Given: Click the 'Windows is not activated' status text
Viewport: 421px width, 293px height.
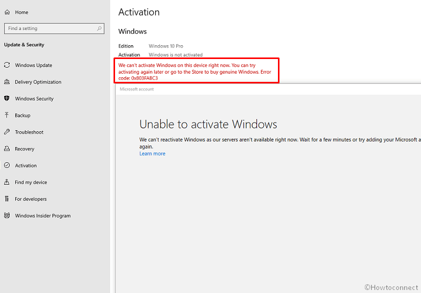Looking at the screenshot, I should pos(176,55).
